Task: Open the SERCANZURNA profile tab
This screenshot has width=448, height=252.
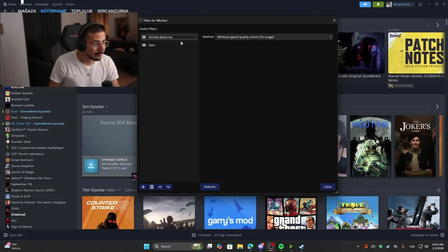Action: 113,11
